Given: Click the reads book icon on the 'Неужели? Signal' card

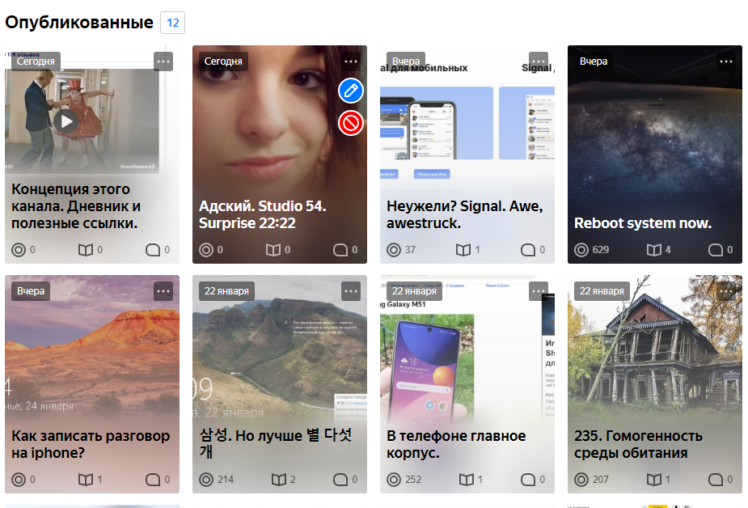Looking at the screenshot, I should (x=463, y=250).
